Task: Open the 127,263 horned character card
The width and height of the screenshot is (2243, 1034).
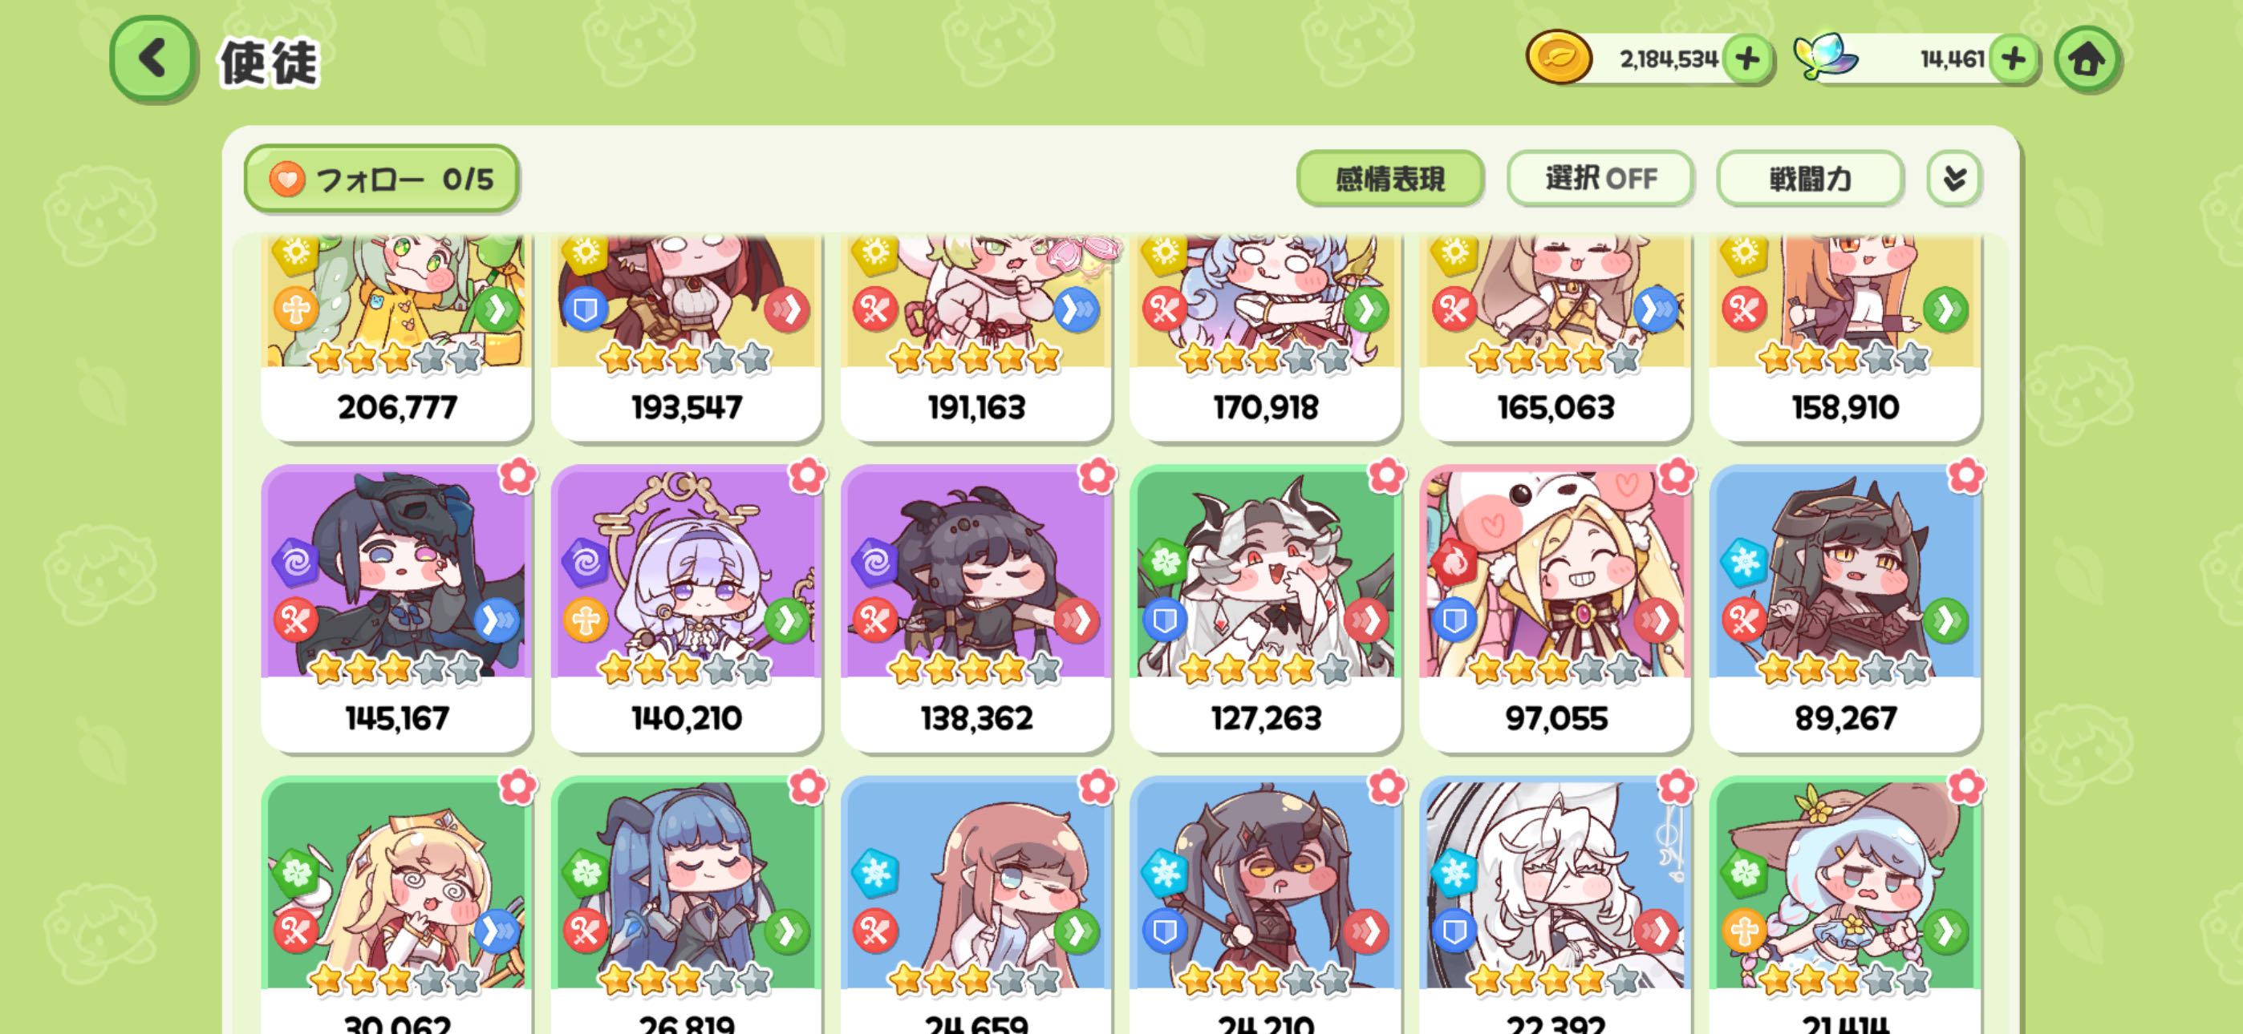Action: pyautogui.click(x=1265, y=608)
